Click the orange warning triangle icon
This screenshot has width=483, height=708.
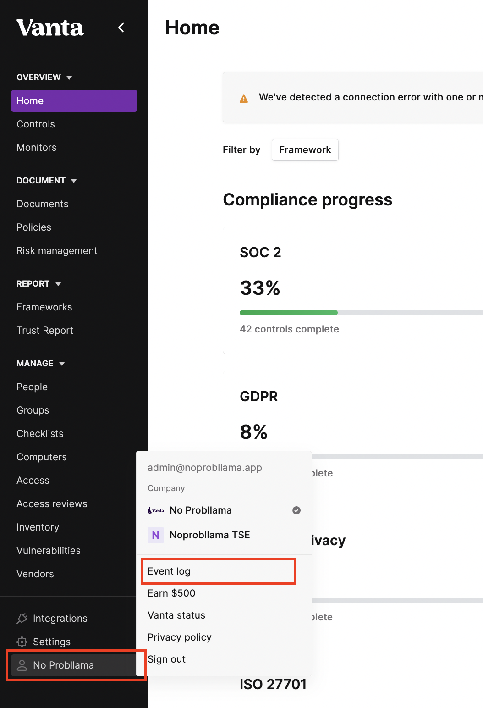click(244, 99)
